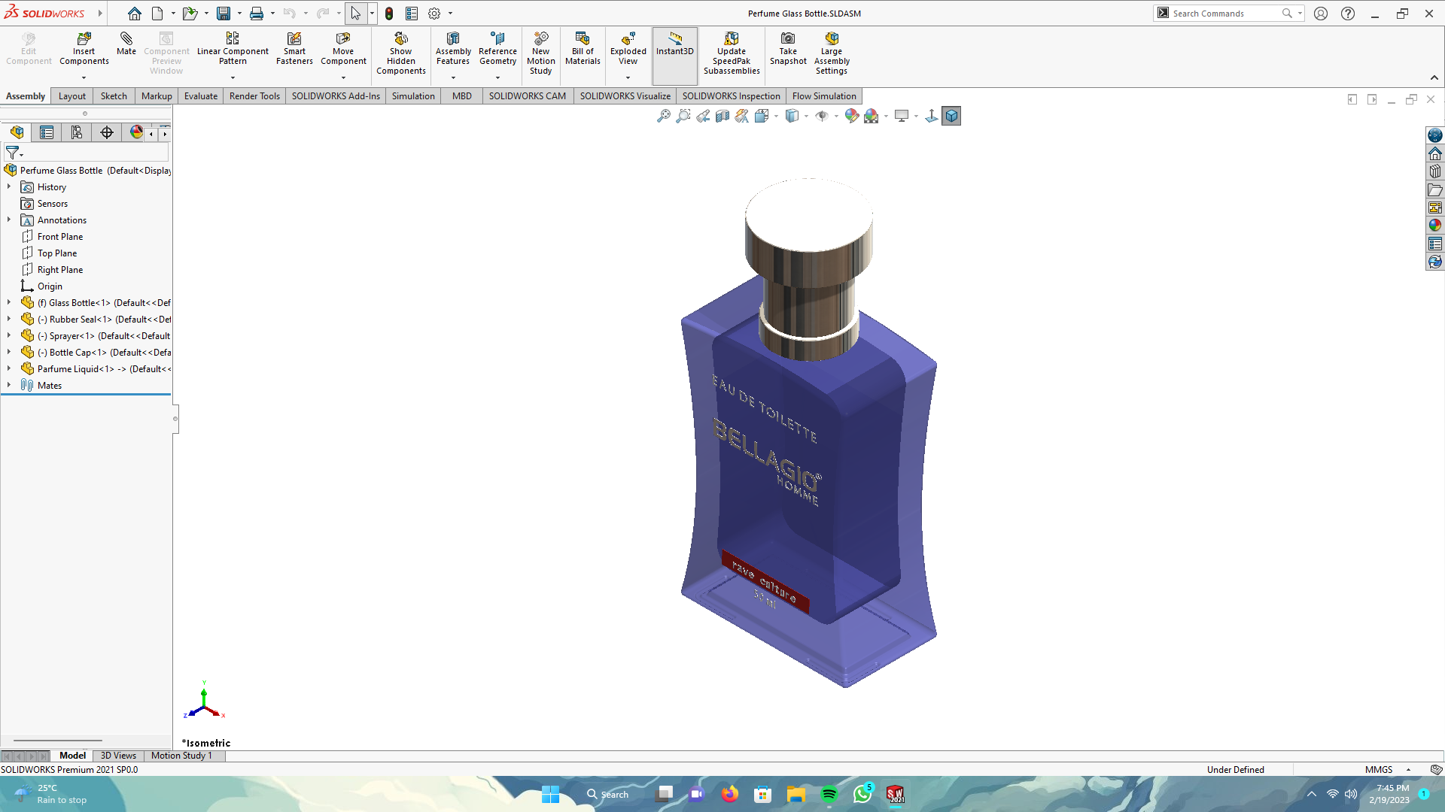Screen dimensions: 1445x812
Task: Open the Flow Simulation tab
Action: [x=824, y=96]
